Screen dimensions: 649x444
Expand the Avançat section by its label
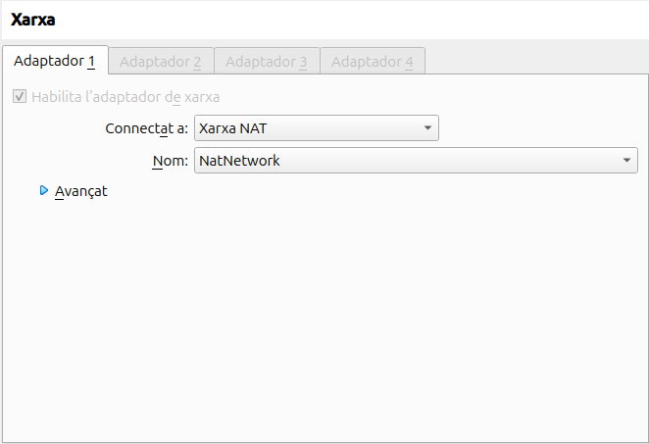(x=81, y=191)
